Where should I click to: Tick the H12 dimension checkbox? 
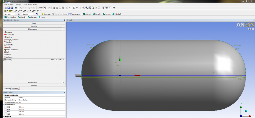coord(6,107)
